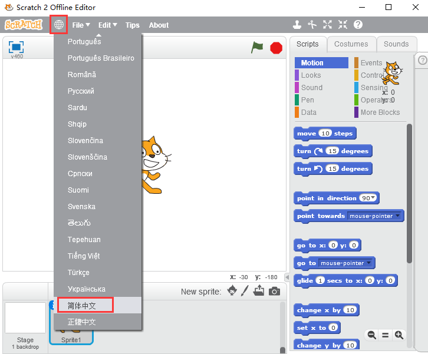Choose Sardu language
The image size is (428, 354).
97,107
